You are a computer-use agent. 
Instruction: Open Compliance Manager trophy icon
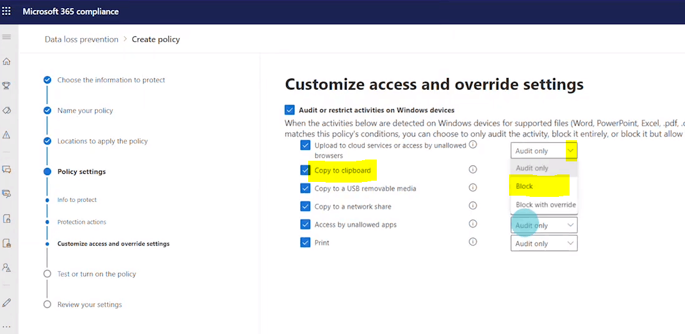(x=6, y=85)
